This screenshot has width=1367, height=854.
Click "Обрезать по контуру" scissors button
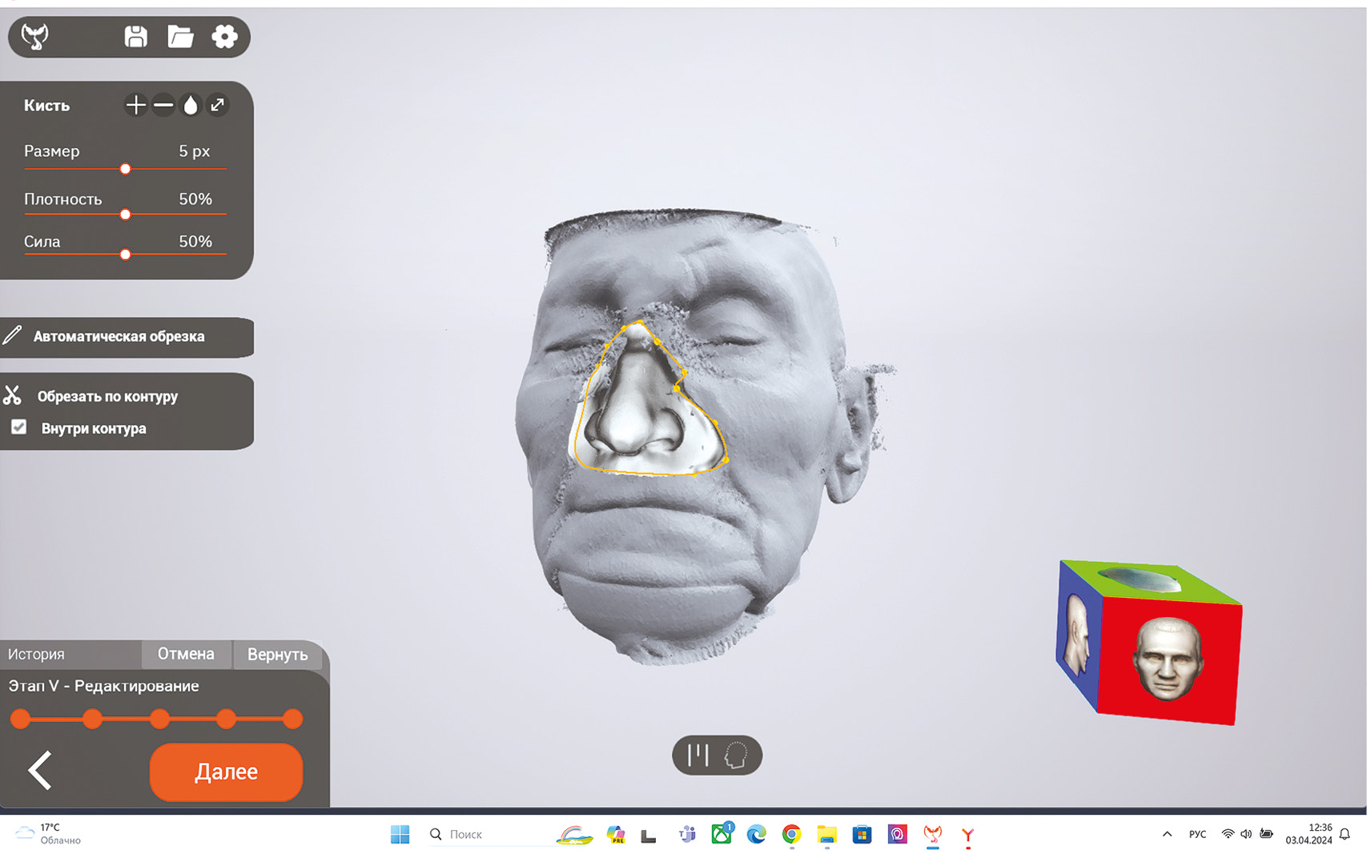107,396
